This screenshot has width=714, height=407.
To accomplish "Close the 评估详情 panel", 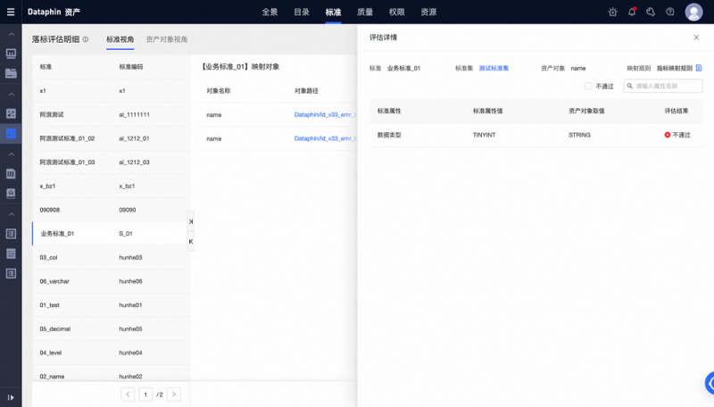I will point(696,37).
